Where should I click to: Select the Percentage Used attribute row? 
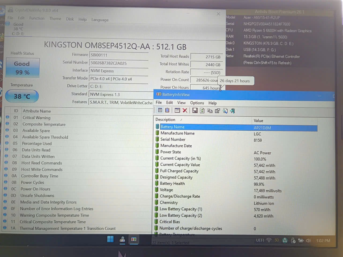[78, 143]
